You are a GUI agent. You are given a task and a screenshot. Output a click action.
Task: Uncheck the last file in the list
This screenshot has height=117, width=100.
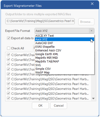coord(8,98)
